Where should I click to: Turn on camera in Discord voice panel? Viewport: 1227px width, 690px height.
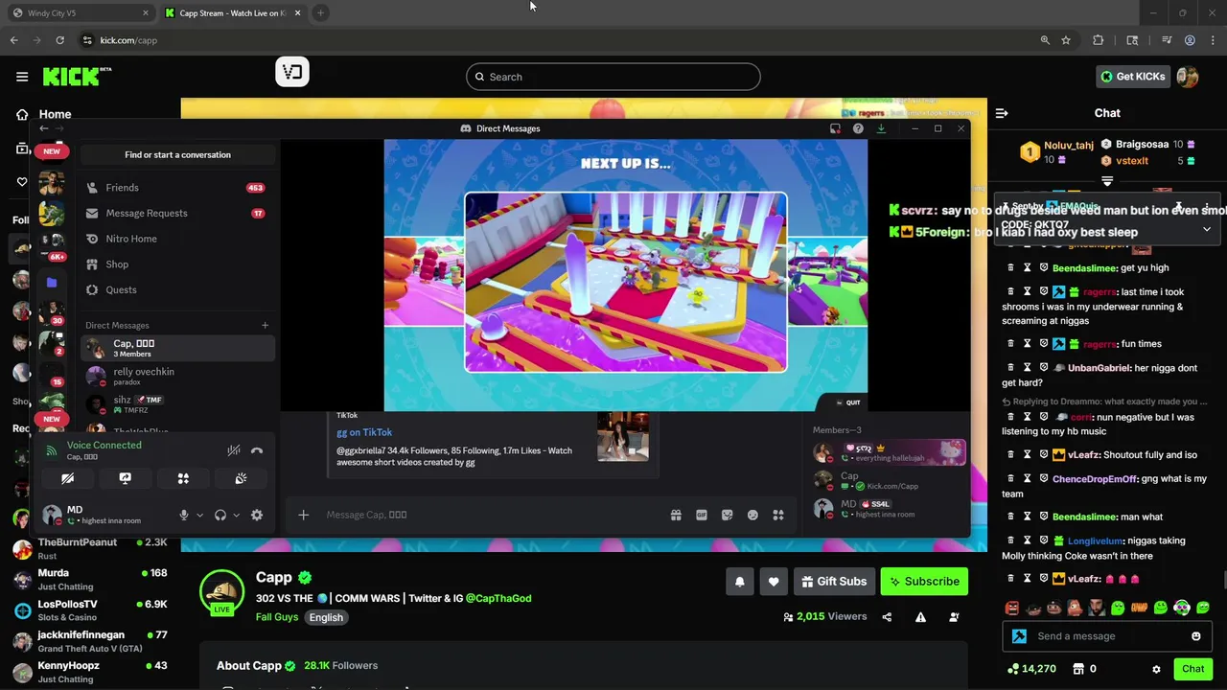pyautogui.click(x=67, y=478)
